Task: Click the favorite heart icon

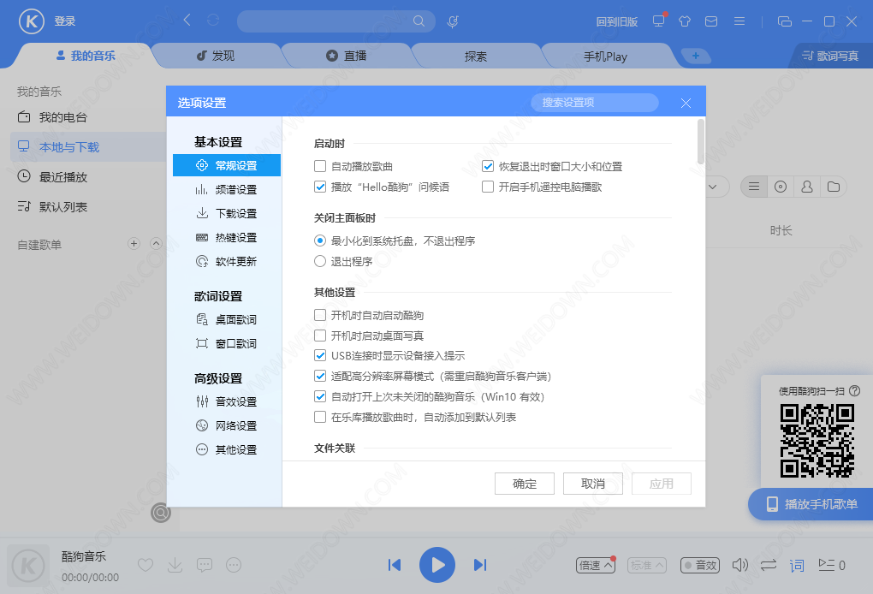Action: tap(145, 565)
